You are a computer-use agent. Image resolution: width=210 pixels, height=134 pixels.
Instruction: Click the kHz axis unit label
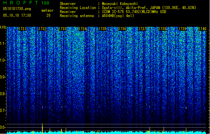pos(3,27)
